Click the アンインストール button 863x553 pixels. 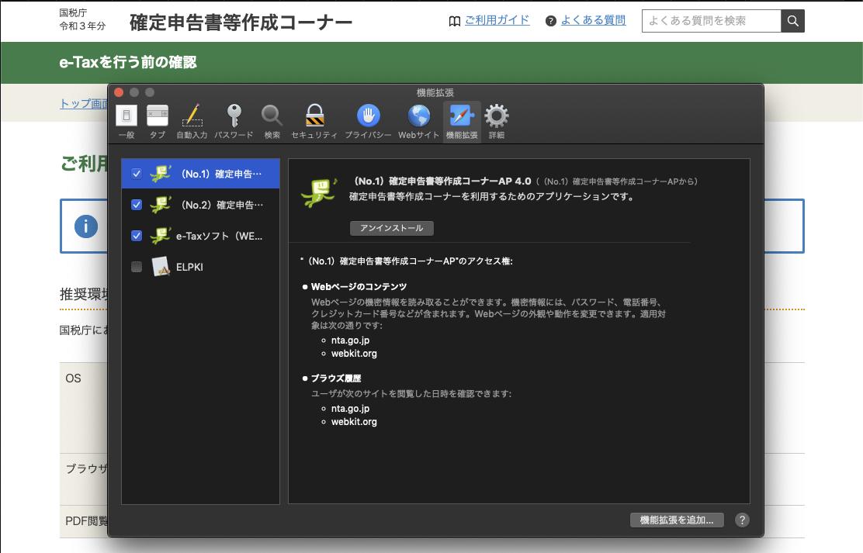tap(392, 228)
